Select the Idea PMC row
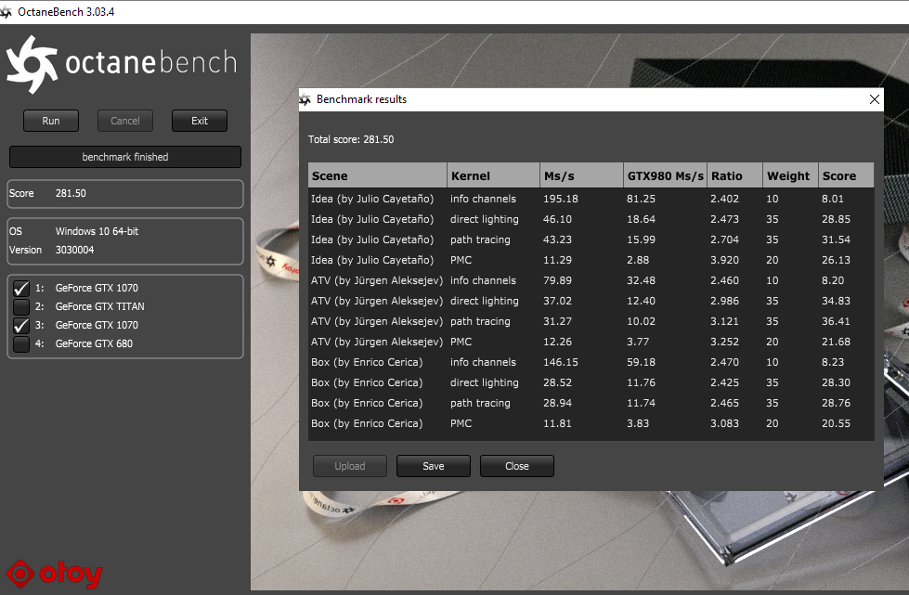The image size is (909, 595). pyautogui.click(x=591, y=260)
